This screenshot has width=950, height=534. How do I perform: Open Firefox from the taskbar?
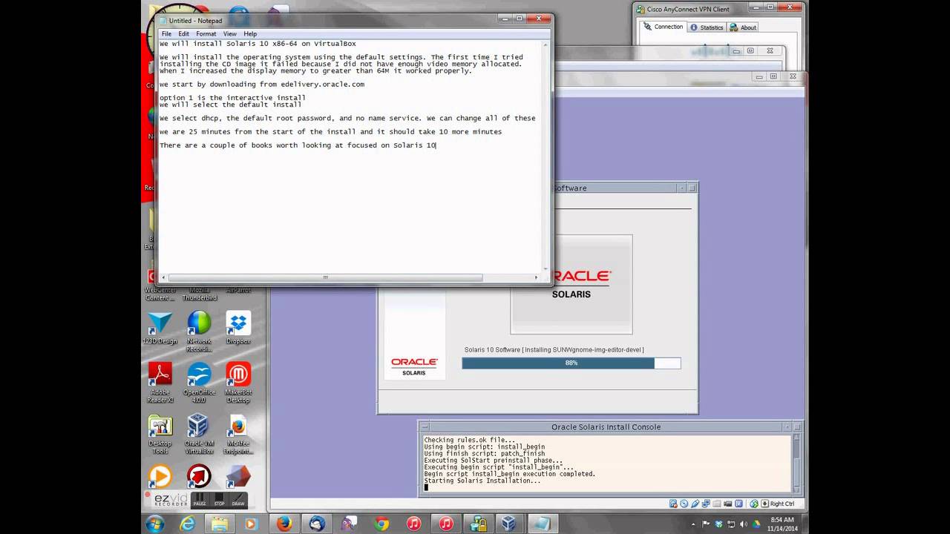(284, 524)
